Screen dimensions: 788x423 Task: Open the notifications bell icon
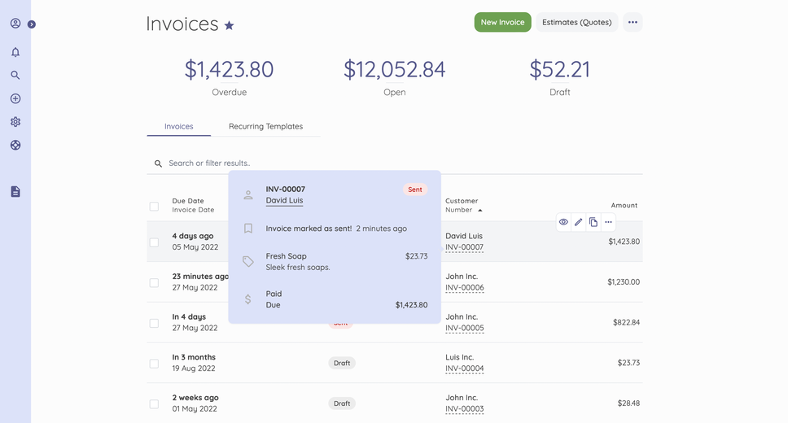[x=15, y=52]
